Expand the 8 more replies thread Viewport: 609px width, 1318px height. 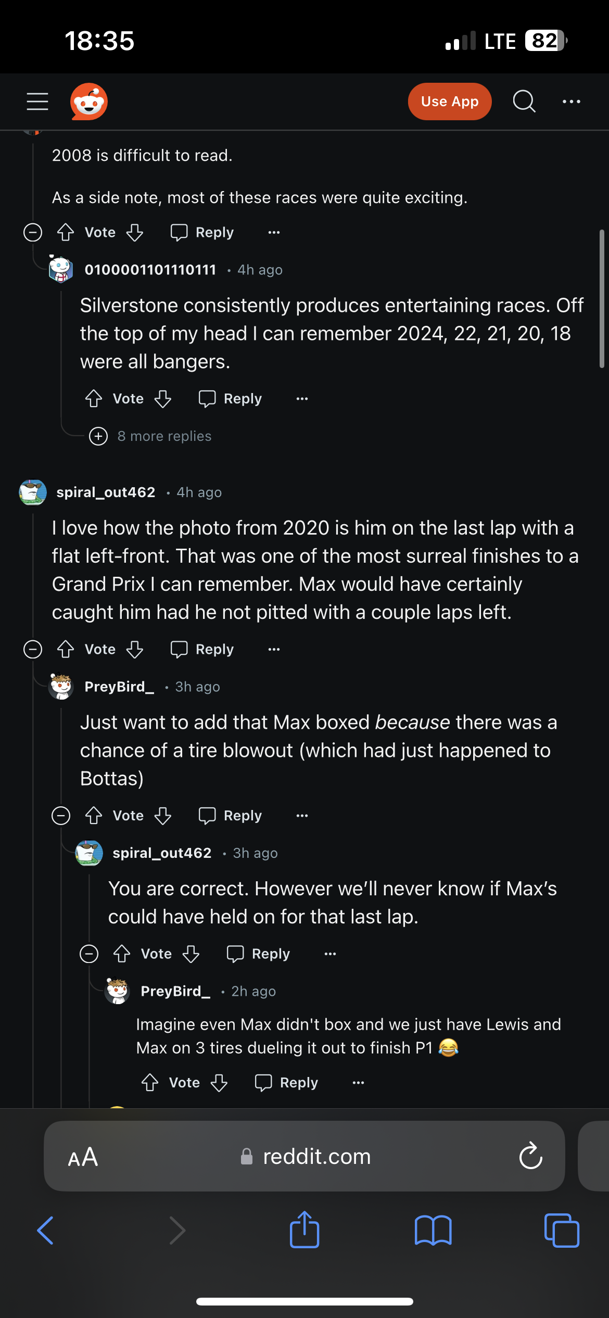pyautogui.click(x=98, y=436)
